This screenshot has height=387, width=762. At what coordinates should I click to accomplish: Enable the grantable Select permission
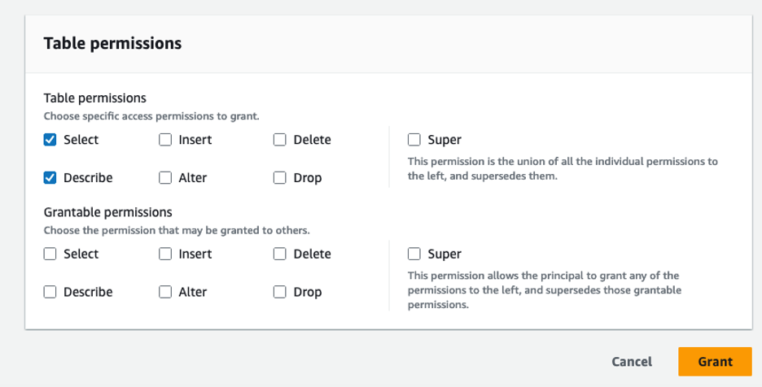(x=50, y=254)
